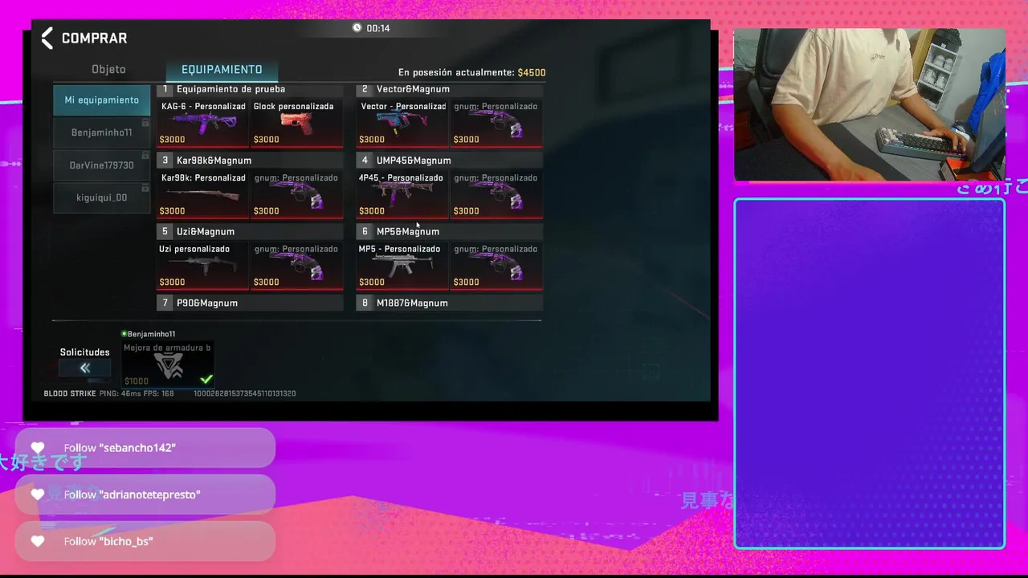Image resolution: width=1028 pixels, height=578 pixels.
Task: Switch to the Objeto tab
Action: click(108, 70)
